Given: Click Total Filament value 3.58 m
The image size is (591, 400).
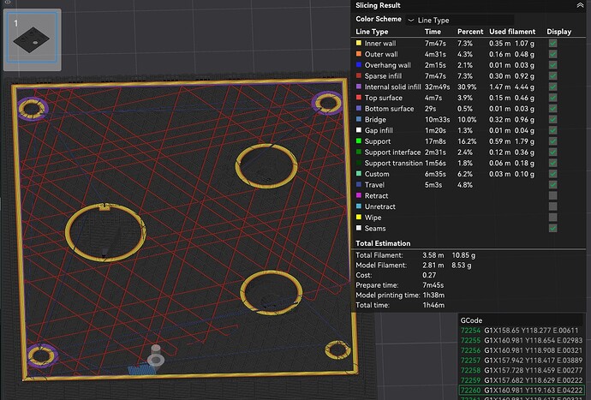Looking at the screenshot, I should 433,255.
